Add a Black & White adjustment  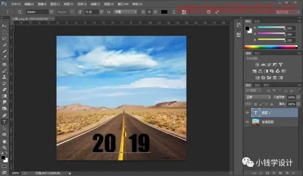coord(266,71)
